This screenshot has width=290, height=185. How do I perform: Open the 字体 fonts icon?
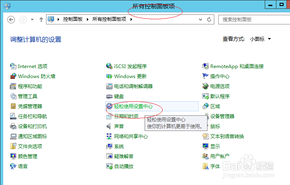205,166
